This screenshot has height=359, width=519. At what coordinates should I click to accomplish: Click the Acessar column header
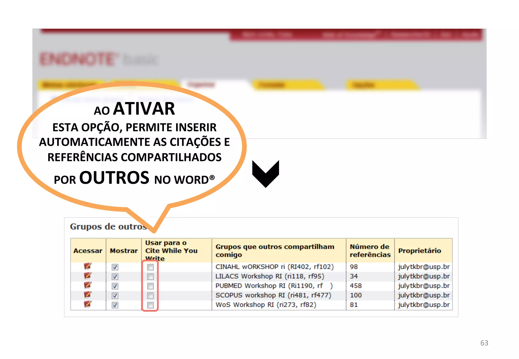(88, 251)
